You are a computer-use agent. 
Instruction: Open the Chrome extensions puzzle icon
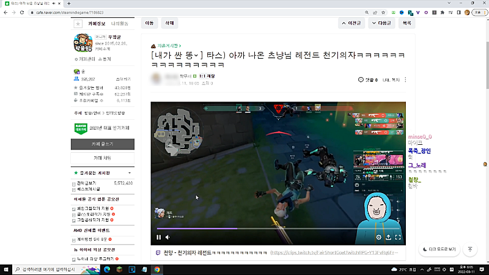pyautogui.click(x=442, y=12)
